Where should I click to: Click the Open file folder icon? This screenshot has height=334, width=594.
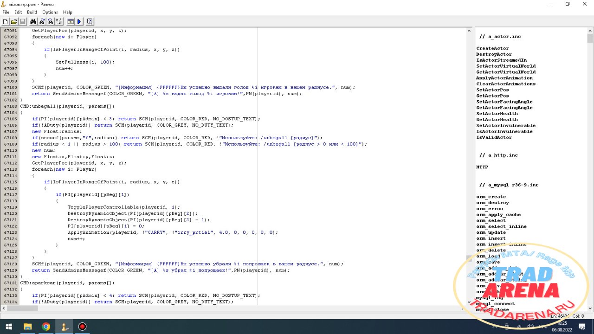point(14,21)
